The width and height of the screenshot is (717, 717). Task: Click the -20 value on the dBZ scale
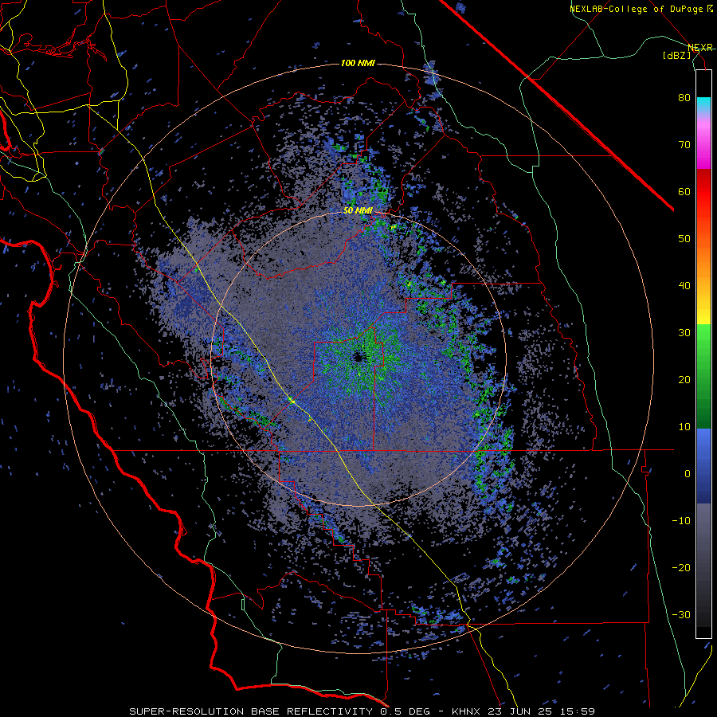click(681, 567)
